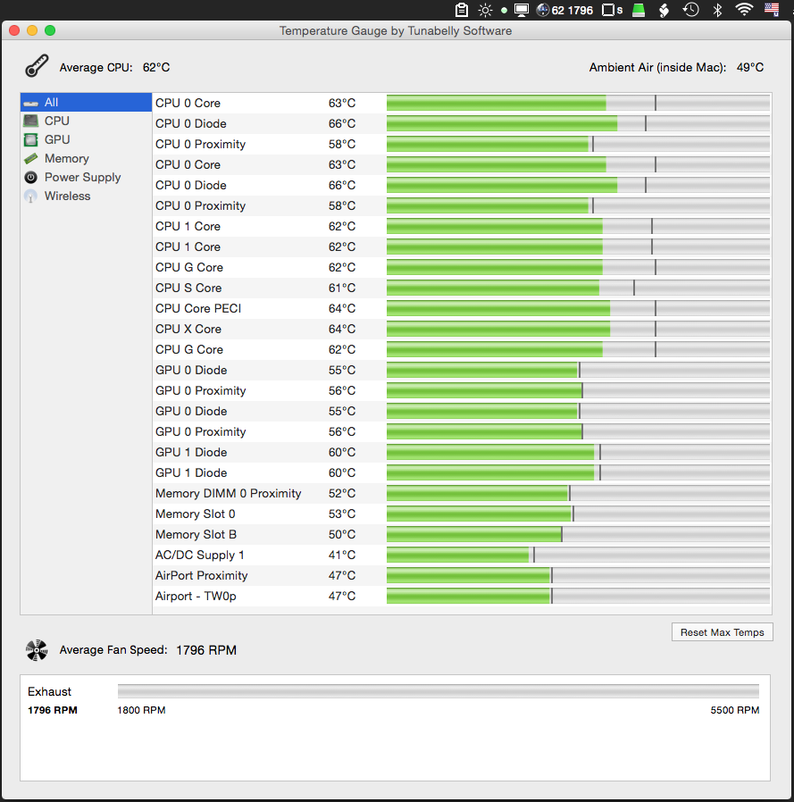Select the All sensors category
The width and height of the screenshot is (794, 802).
86,103
